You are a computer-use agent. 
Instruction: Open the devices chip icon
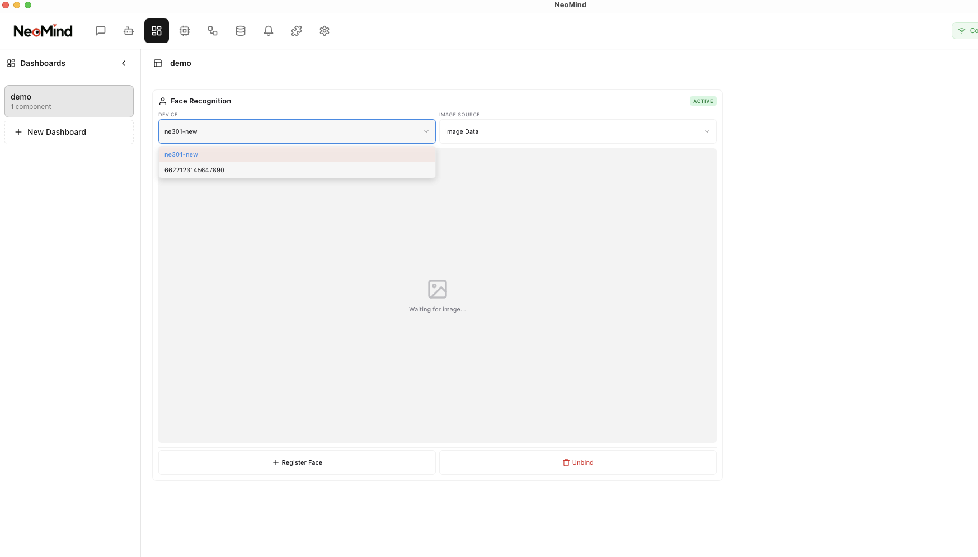(x=185, y=31)
